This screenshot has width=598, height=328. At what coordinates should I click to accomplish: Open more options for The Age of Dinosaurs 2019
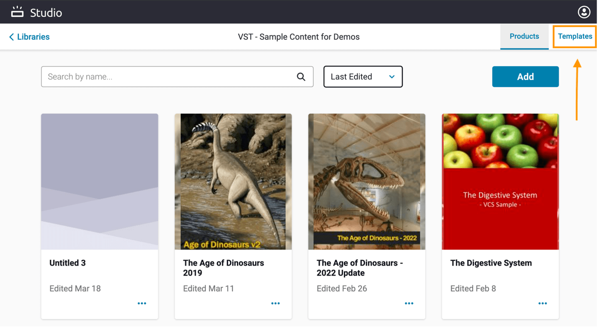[275, 304]
